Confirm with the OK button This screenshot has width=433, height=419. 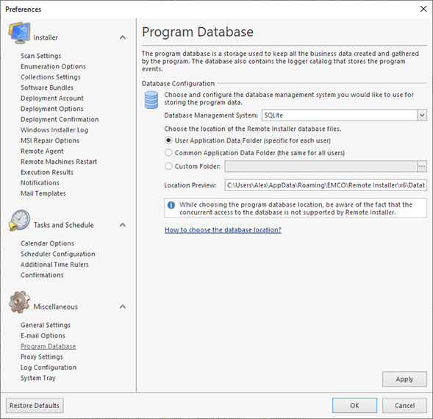[354, 405]
